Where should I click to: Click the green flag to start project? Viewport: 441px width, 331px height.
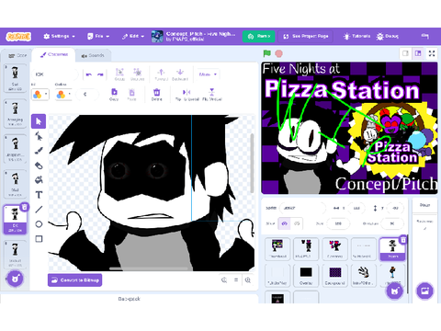(267, 53)
